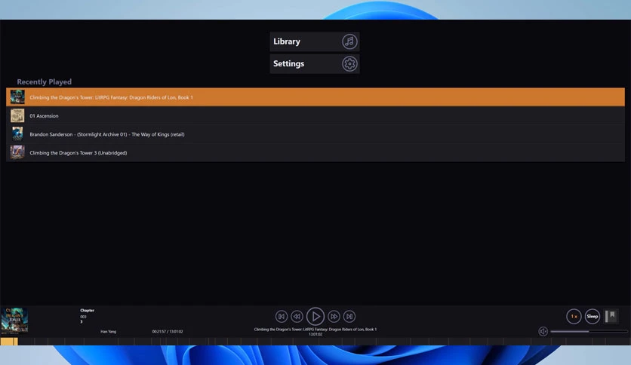Click the Recently Played heading
The height and width of the screenshot is (365, 631).
(x=45, y=81)
